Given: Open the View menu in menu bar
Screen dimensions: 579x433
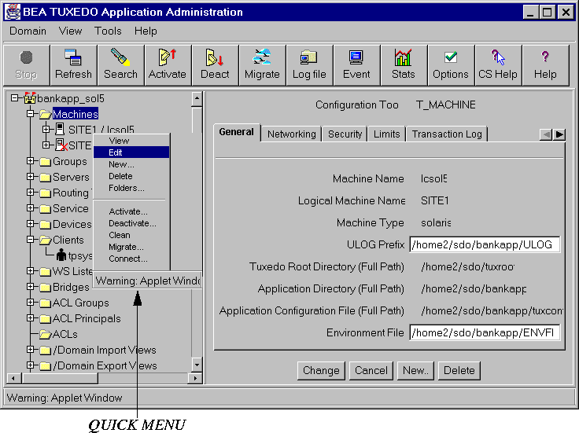Looking at the screenshot, I should 70,31.
